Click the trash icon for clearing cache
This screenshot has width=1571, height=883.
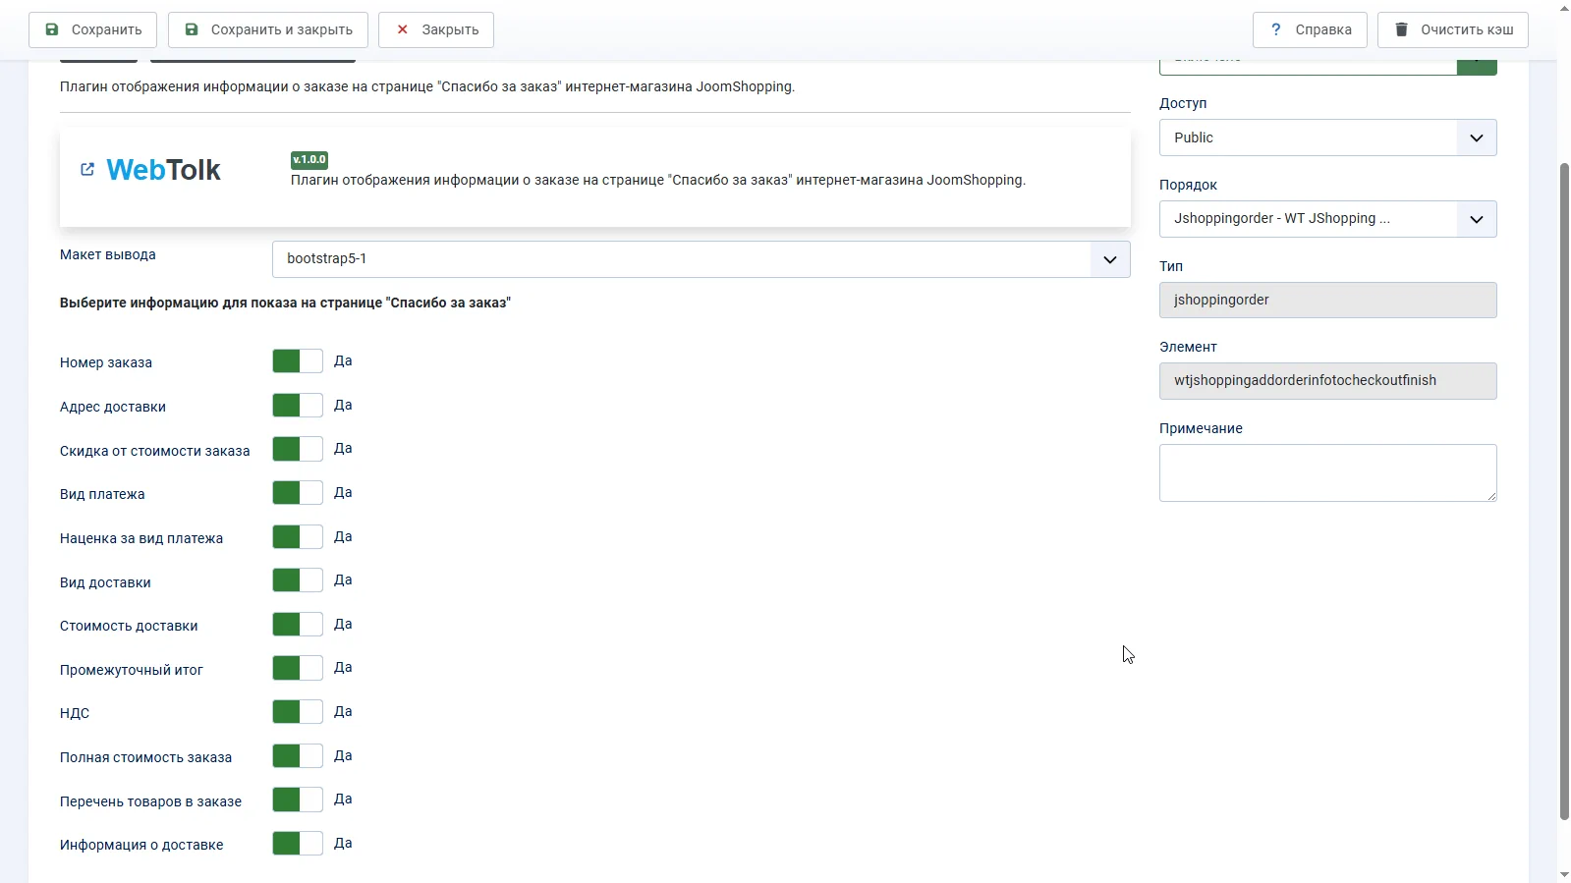click(x=1401, y=29)
